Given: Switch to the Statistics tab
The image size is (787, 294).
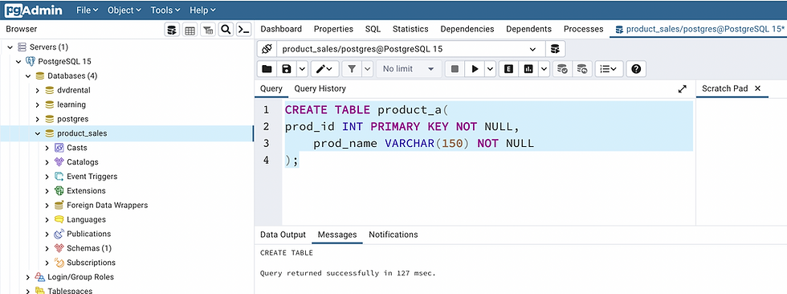Looking at the screenshot, I should [410, 29].
